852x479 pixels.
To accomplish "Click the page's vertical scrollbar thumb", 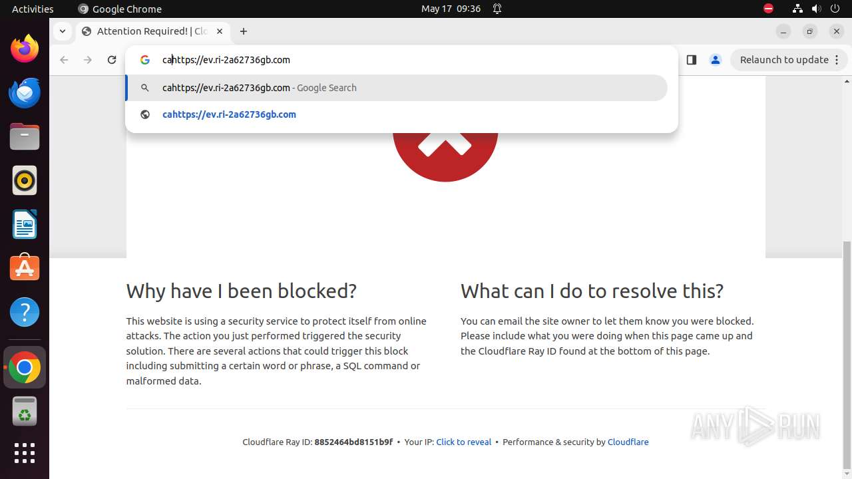I will [x=847, y=355].
